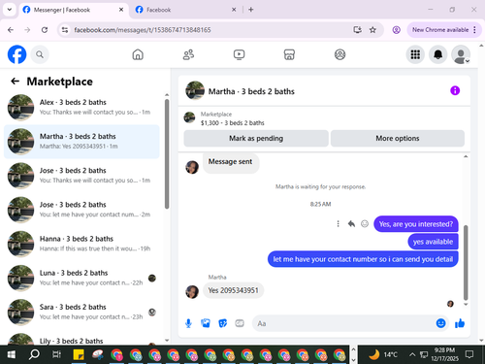Click the chat messages scrollbar
Image resolution: width=485 pixels, height=364 pixels.
pyautogui.click(x=466, y=263)
